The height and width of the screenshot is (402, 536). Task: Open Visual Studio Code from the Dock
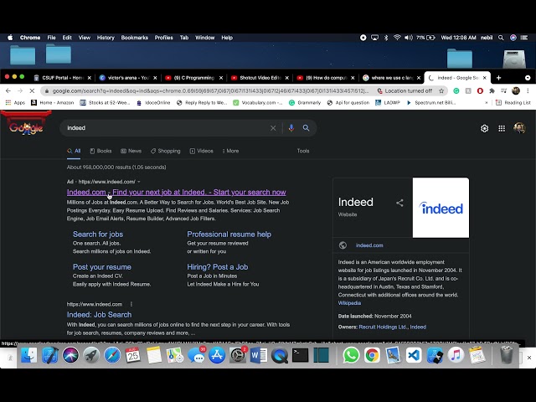click(x=414, y=355)
